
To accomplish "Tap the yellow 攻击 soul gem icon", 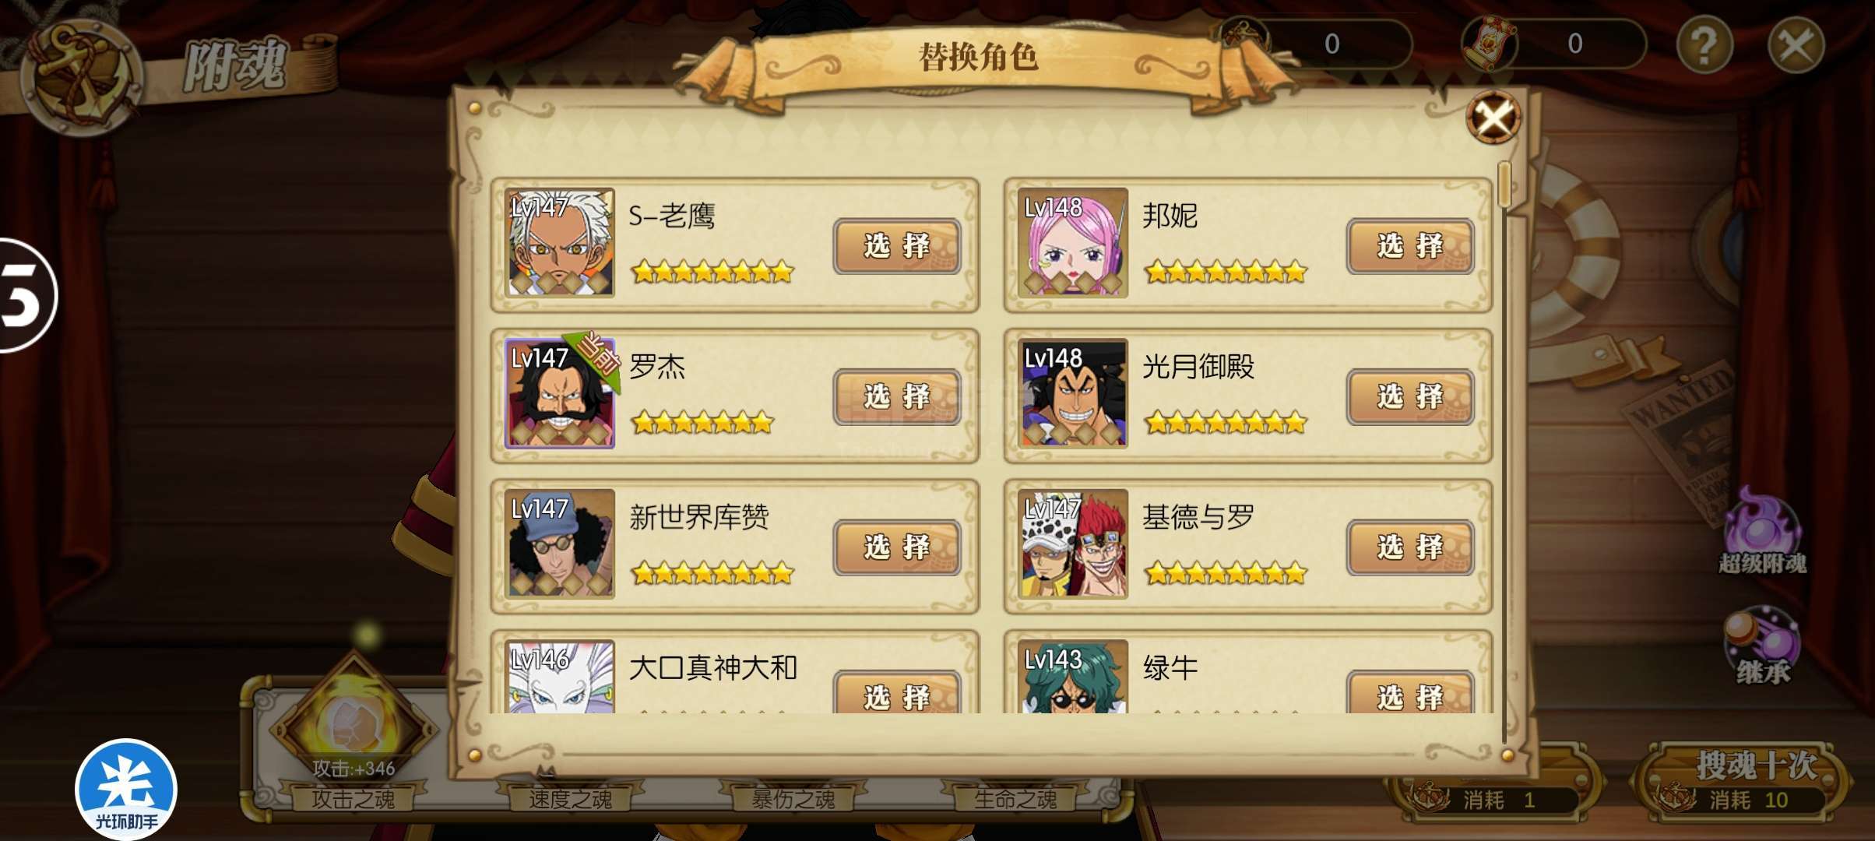I will click(354, 724).
